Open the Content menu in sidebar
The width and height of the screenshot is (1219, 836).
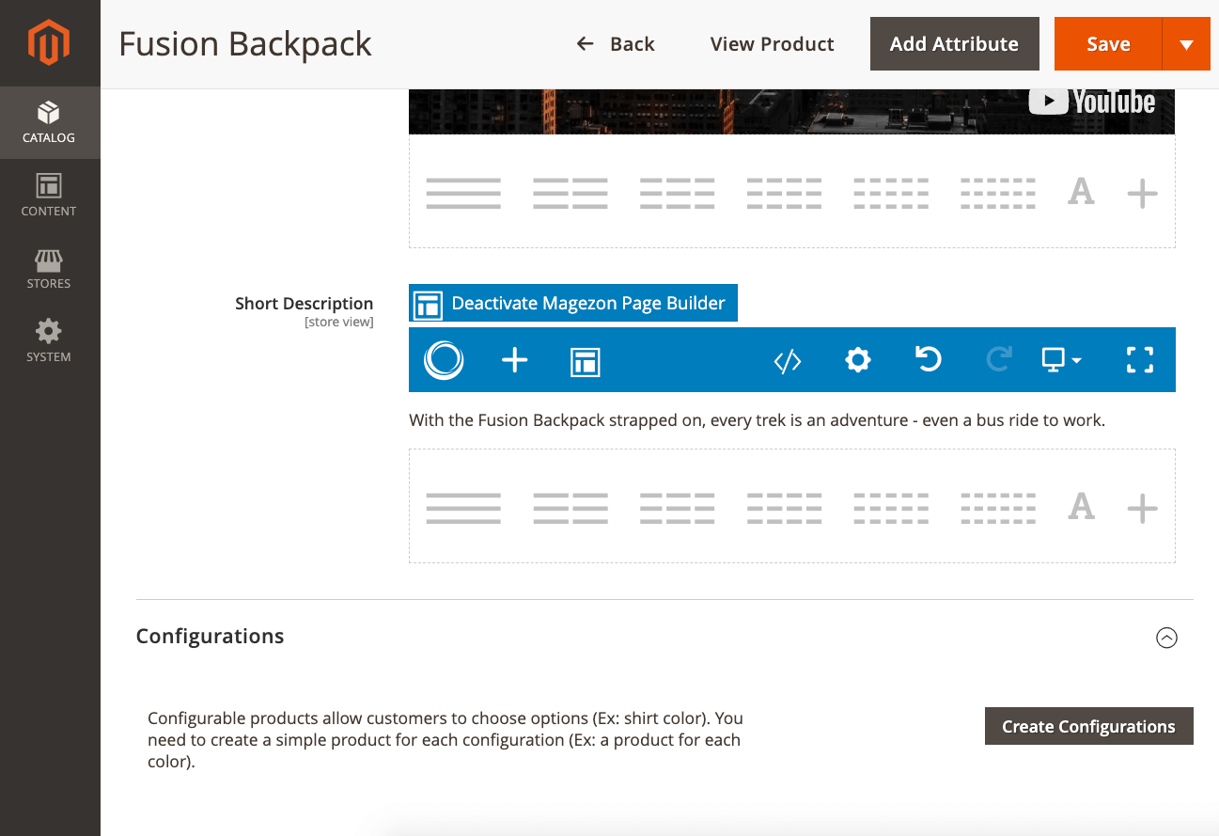tap(49, 196)
